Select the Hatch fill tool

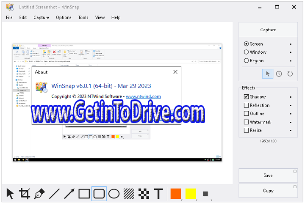click(129, 194)
